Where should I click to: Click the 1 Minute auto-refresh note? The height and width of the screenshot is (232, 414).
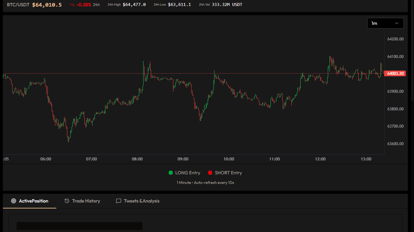206,183
